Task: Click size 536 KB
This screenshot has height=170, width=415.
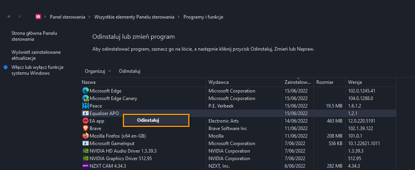Action: pos(336,144)
